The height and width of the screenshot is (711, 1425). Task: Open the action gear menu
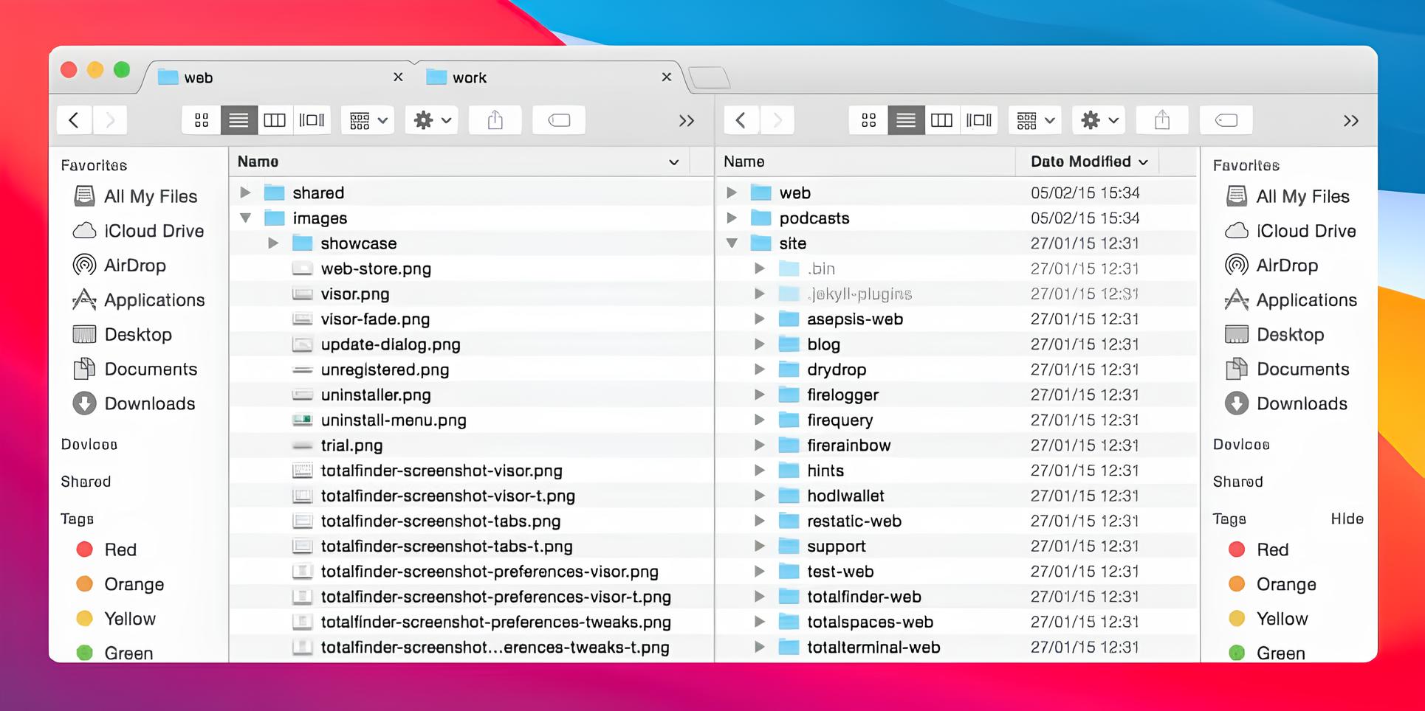tap(430, 119)
